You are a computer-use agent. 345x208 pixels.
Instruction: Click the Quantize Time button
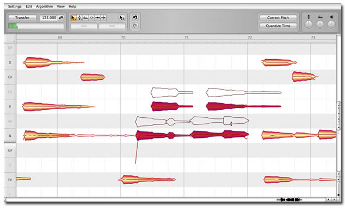(x=278, y=26)
